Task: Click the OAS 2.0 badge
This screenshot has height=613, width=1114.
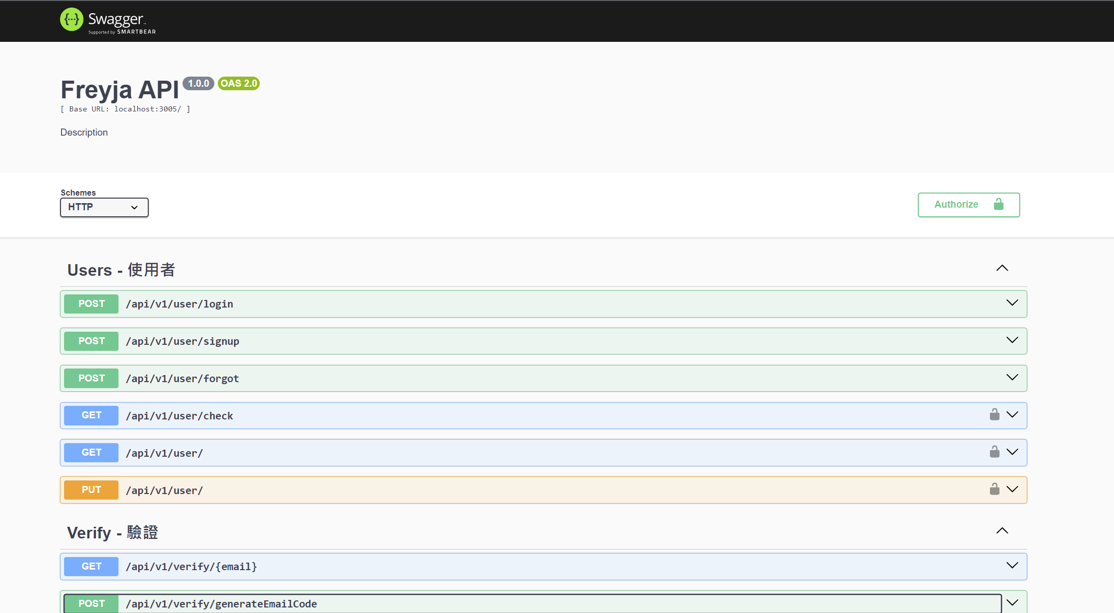Action: (239, 84)
